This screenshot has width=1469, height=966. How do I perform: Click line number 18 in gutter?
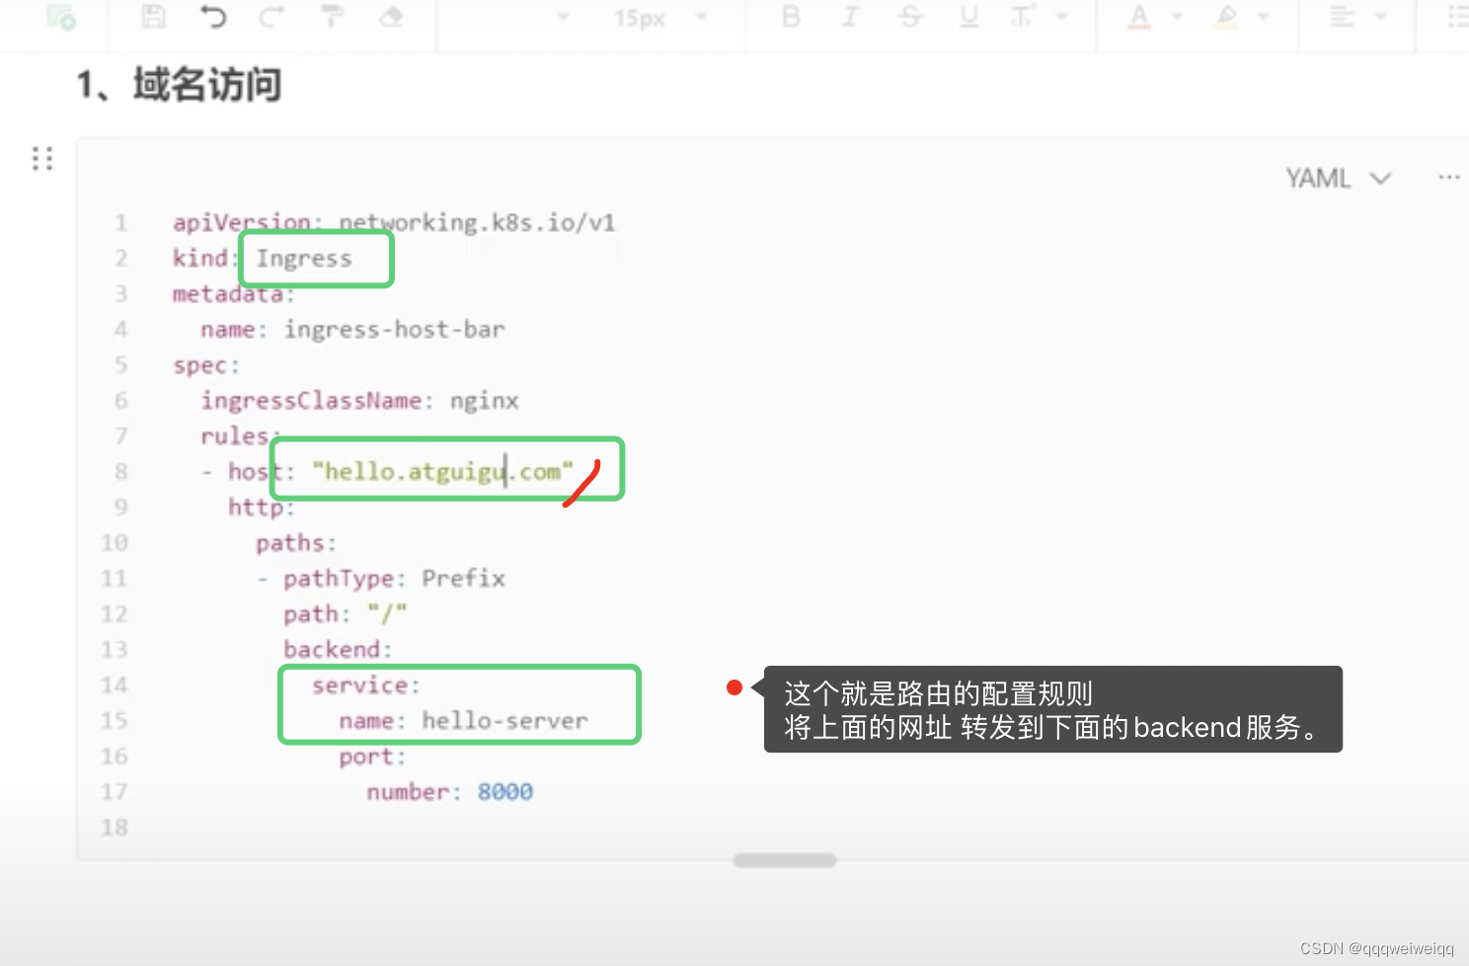coord(115,827)
